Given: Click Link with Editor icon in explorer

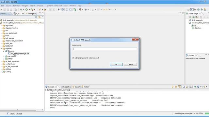Looking at the screenshot, I should [39, 17].
